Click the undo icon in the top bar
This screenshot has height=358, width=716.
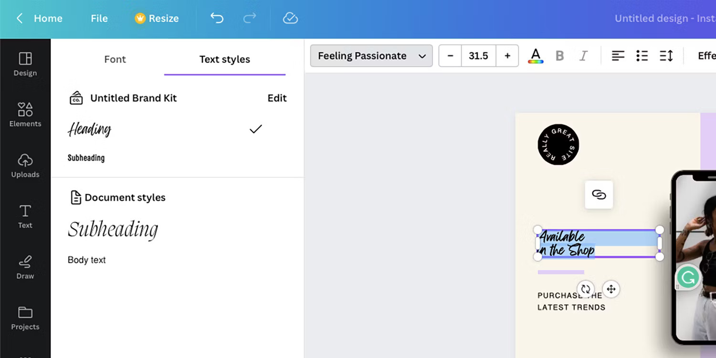pyautogui.click(x=217, y=18)
